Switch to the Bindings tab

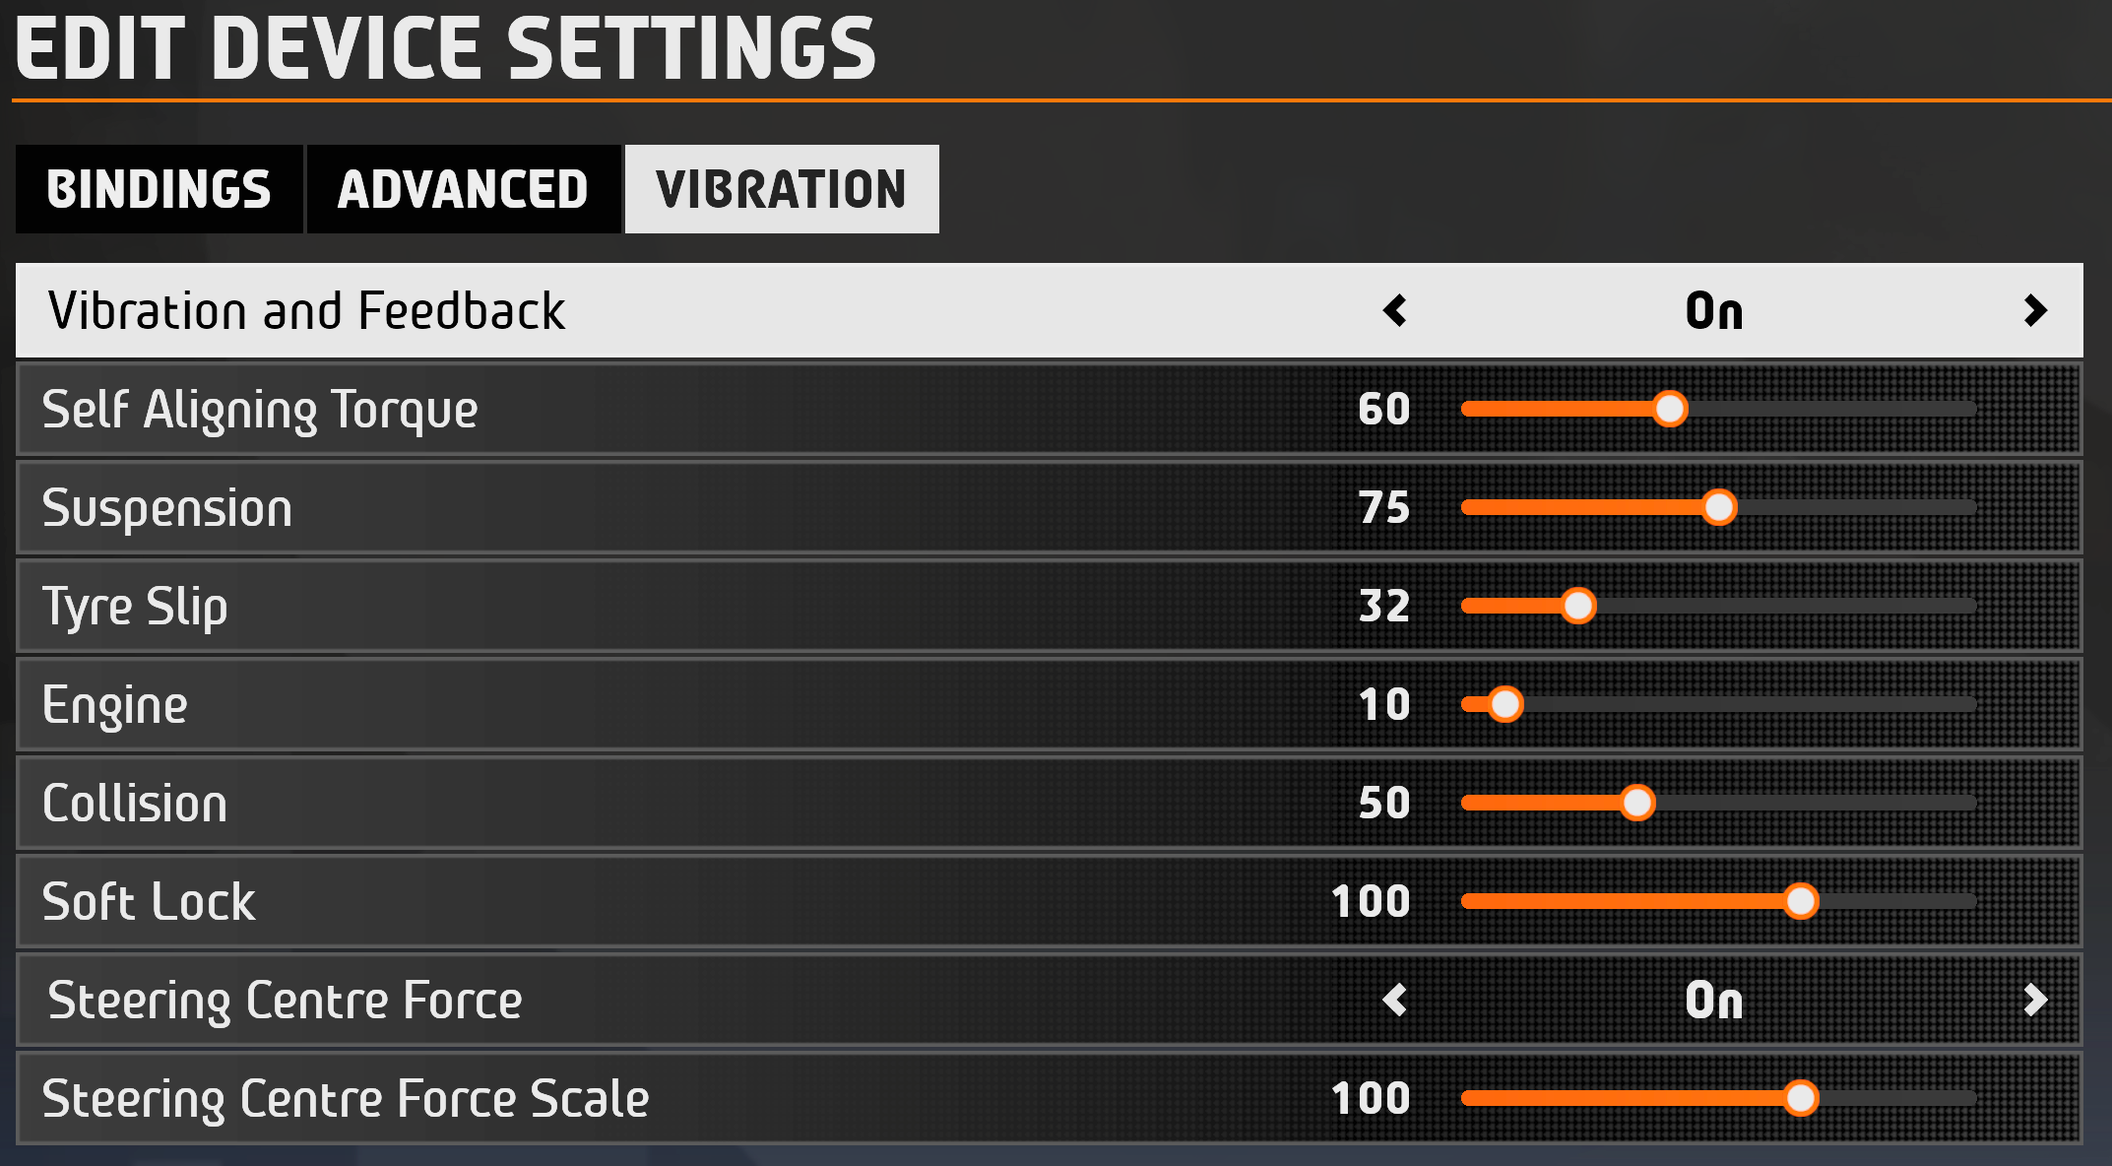(159, 189)
